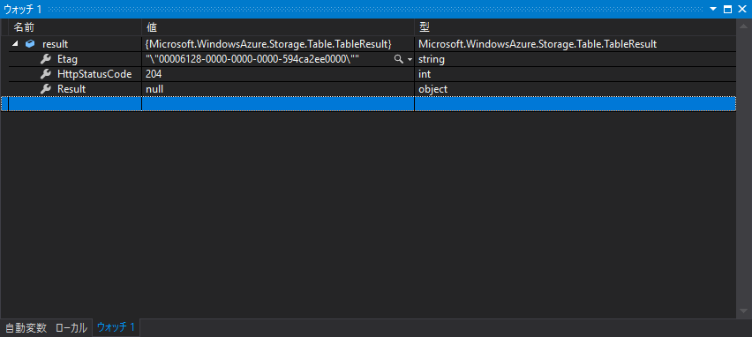The width and height of the screenshot is (752, 337).
Task: Click the value 204
Action: tap(154, 74)
